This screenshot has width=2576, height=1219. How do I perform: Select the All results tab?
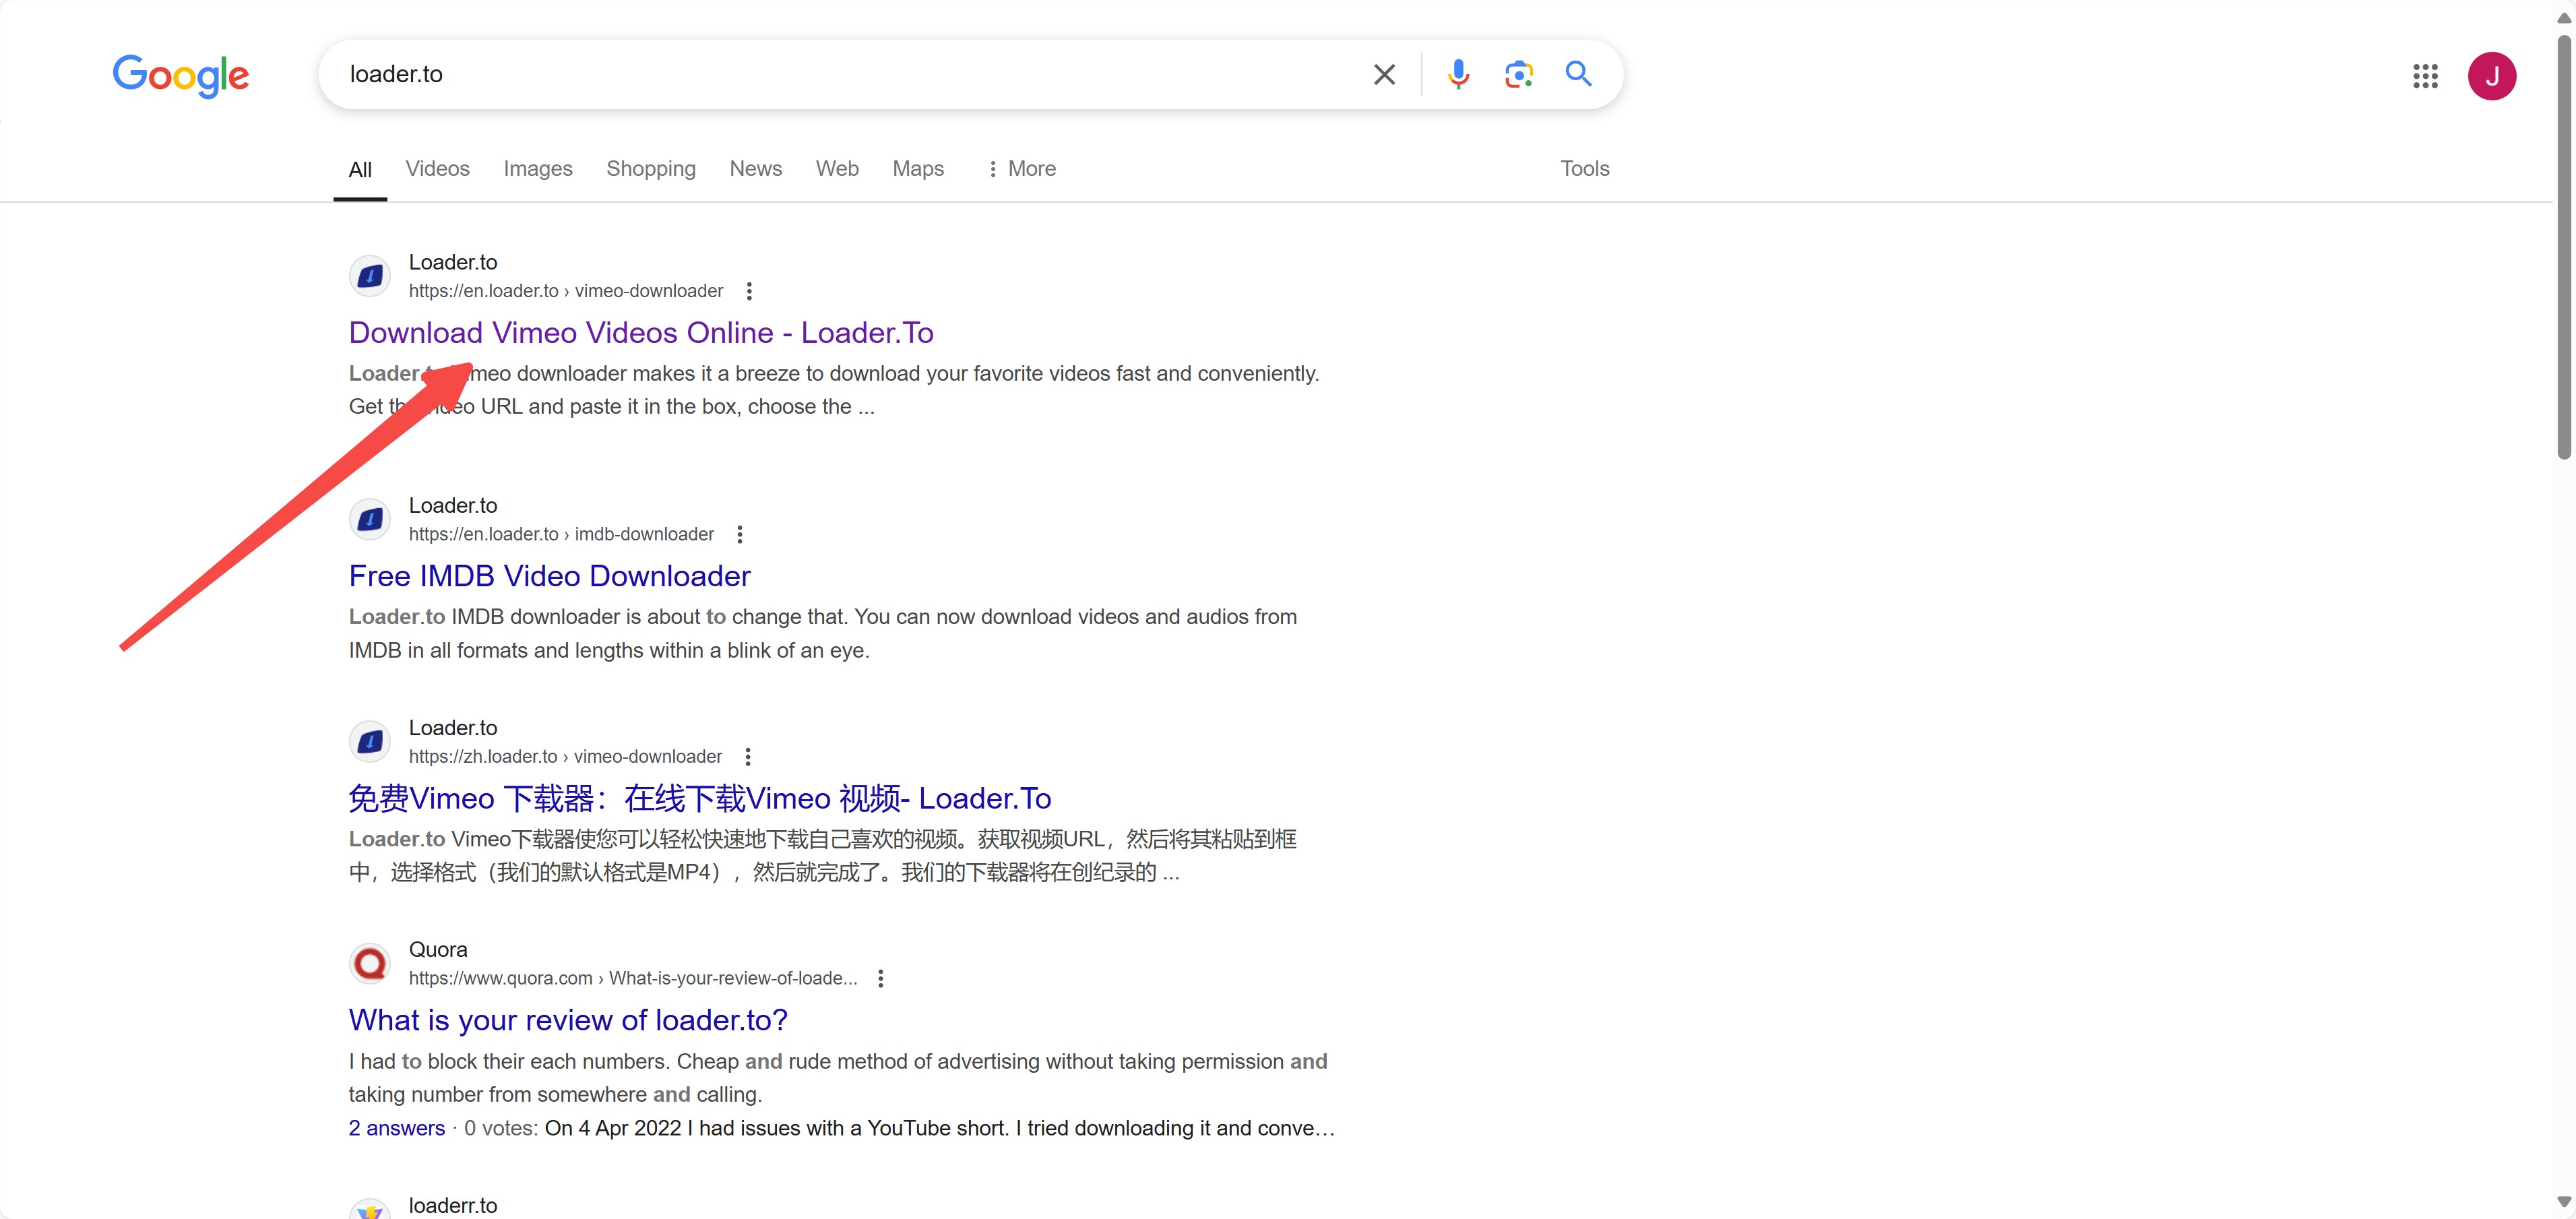pos(360,169)
